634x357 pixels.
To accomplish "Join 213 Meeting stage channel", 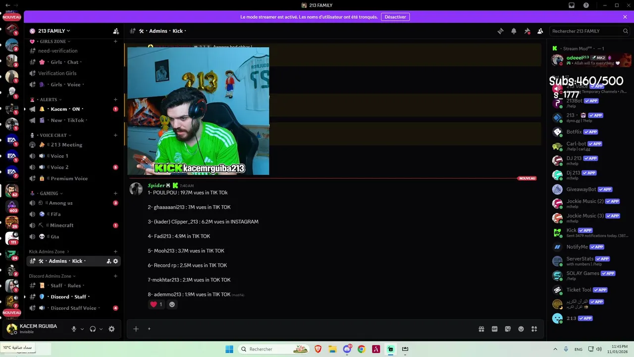I will [73, 145].
